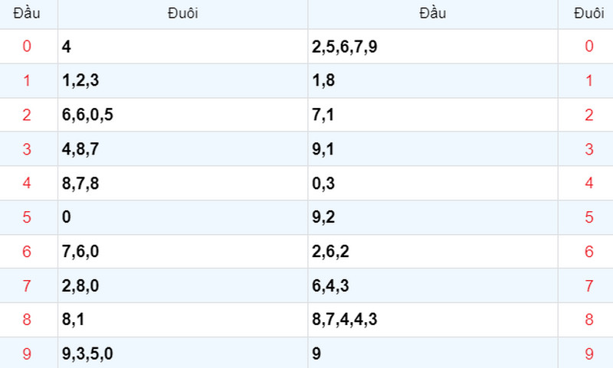Click the cell showing 8,7,8
Viewport: 613px width, 368px height.
183,183
